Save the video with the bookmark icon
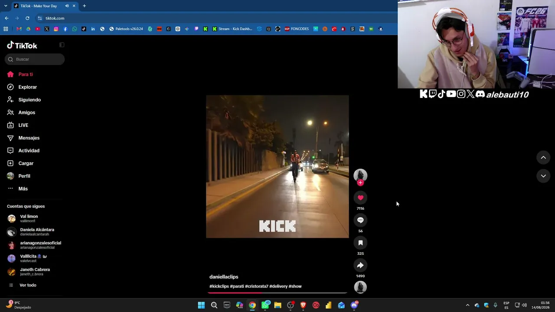 360,243
